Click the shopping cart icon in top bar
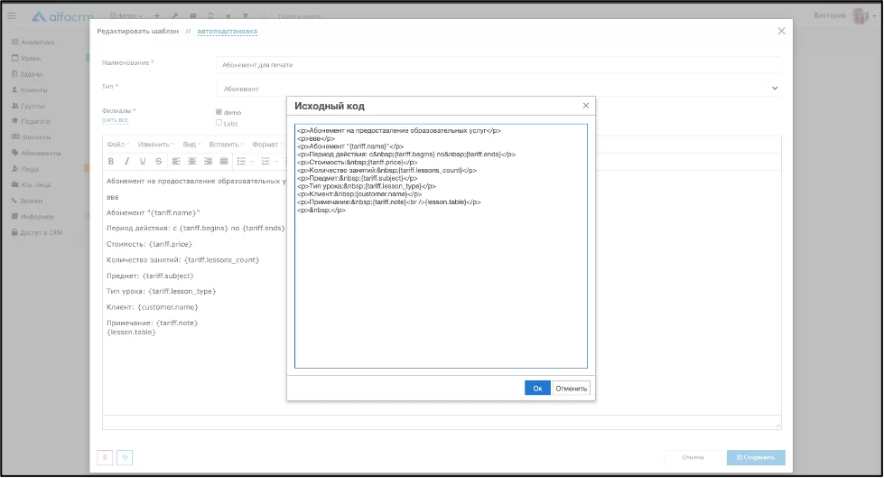Image resolution: width=884 pixels, height=478 pixels. [246, 15]
